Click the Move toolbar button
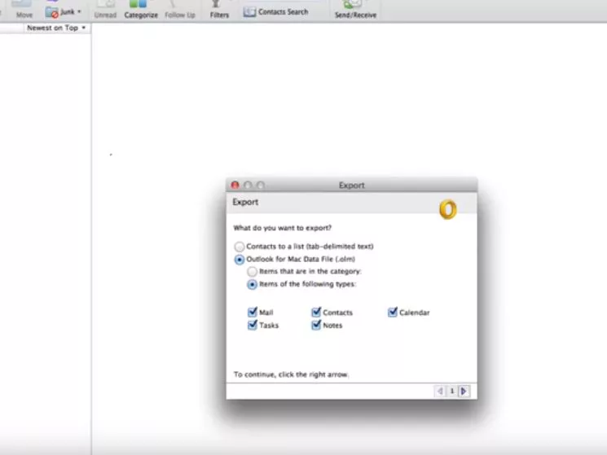The height and width of the screenshot is (455, 607). [x=24, y=10]
